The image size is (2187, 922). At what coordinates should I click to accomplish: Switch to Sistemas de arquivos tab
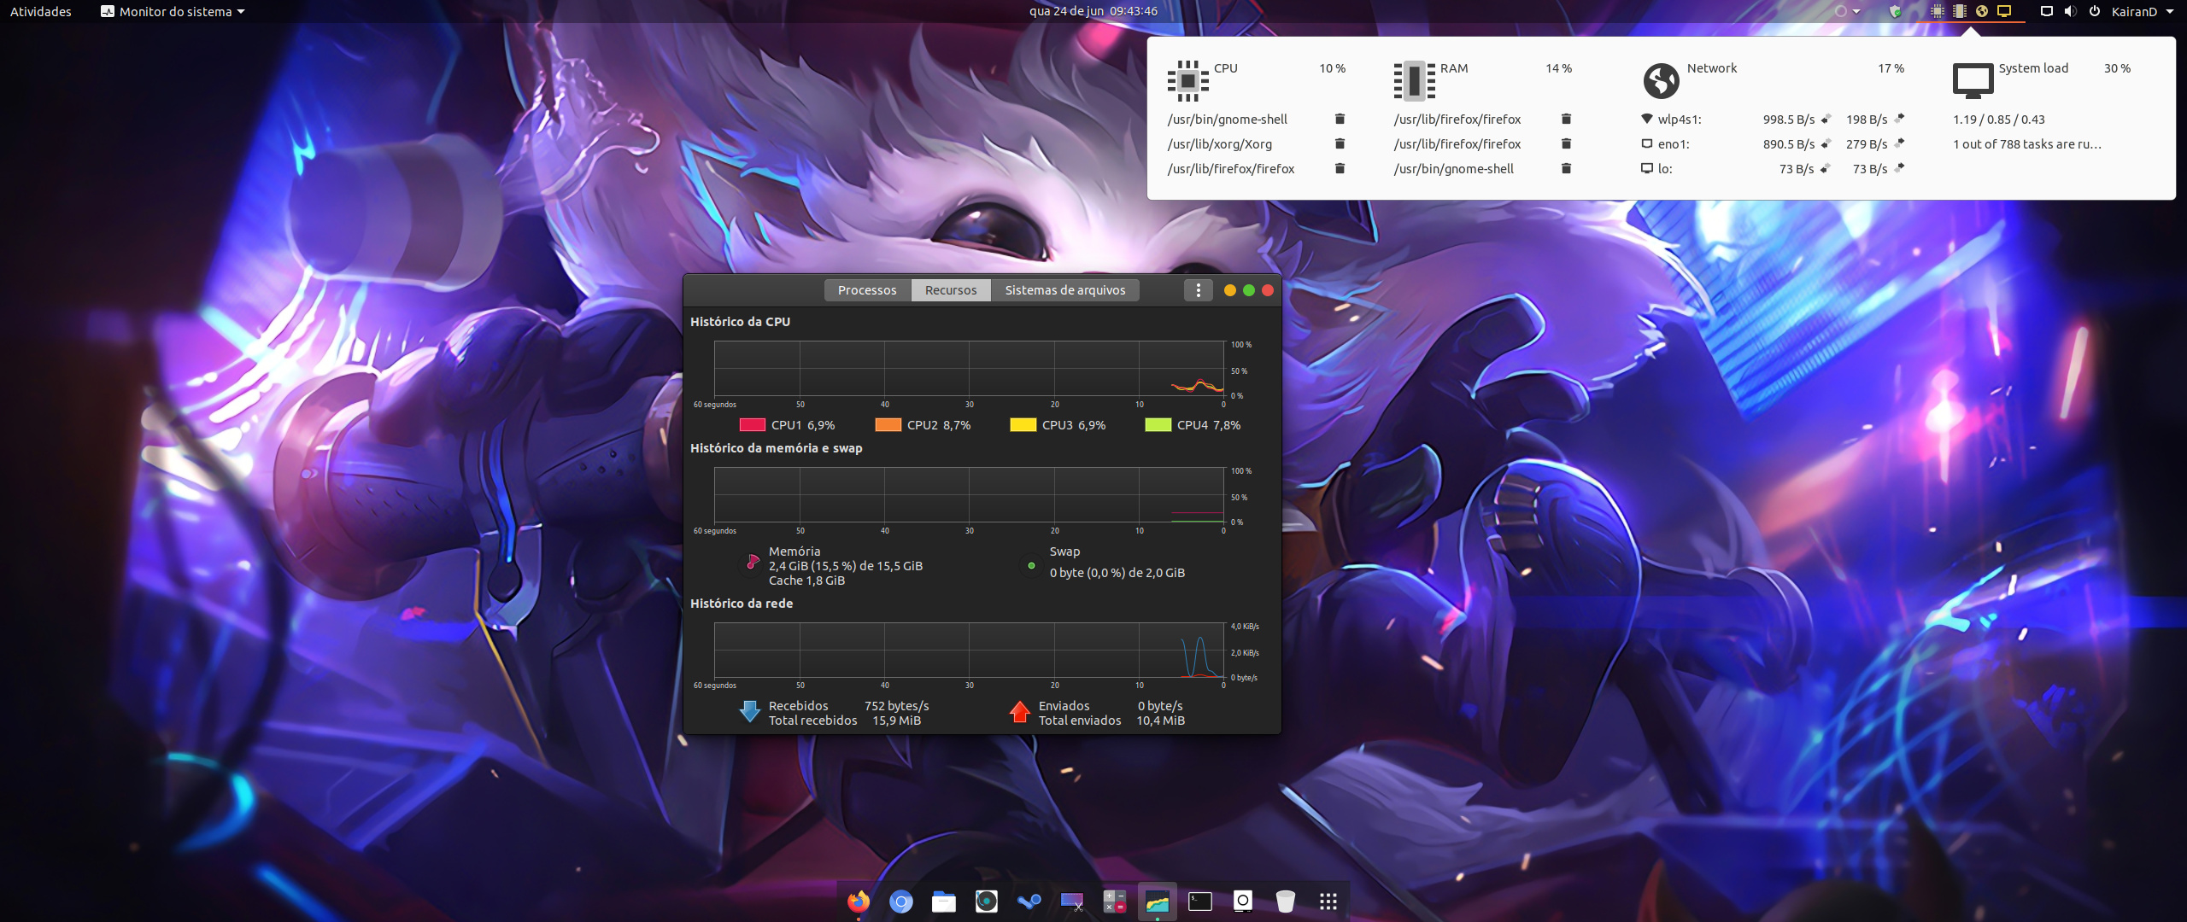point(1064,290)
